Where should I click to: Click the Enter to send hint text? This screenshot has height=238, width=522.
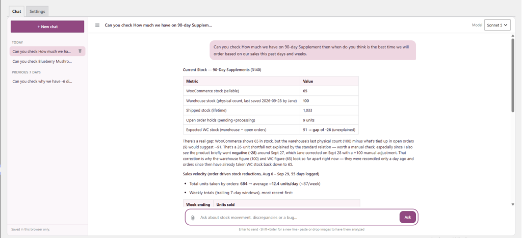coord(301,229)
